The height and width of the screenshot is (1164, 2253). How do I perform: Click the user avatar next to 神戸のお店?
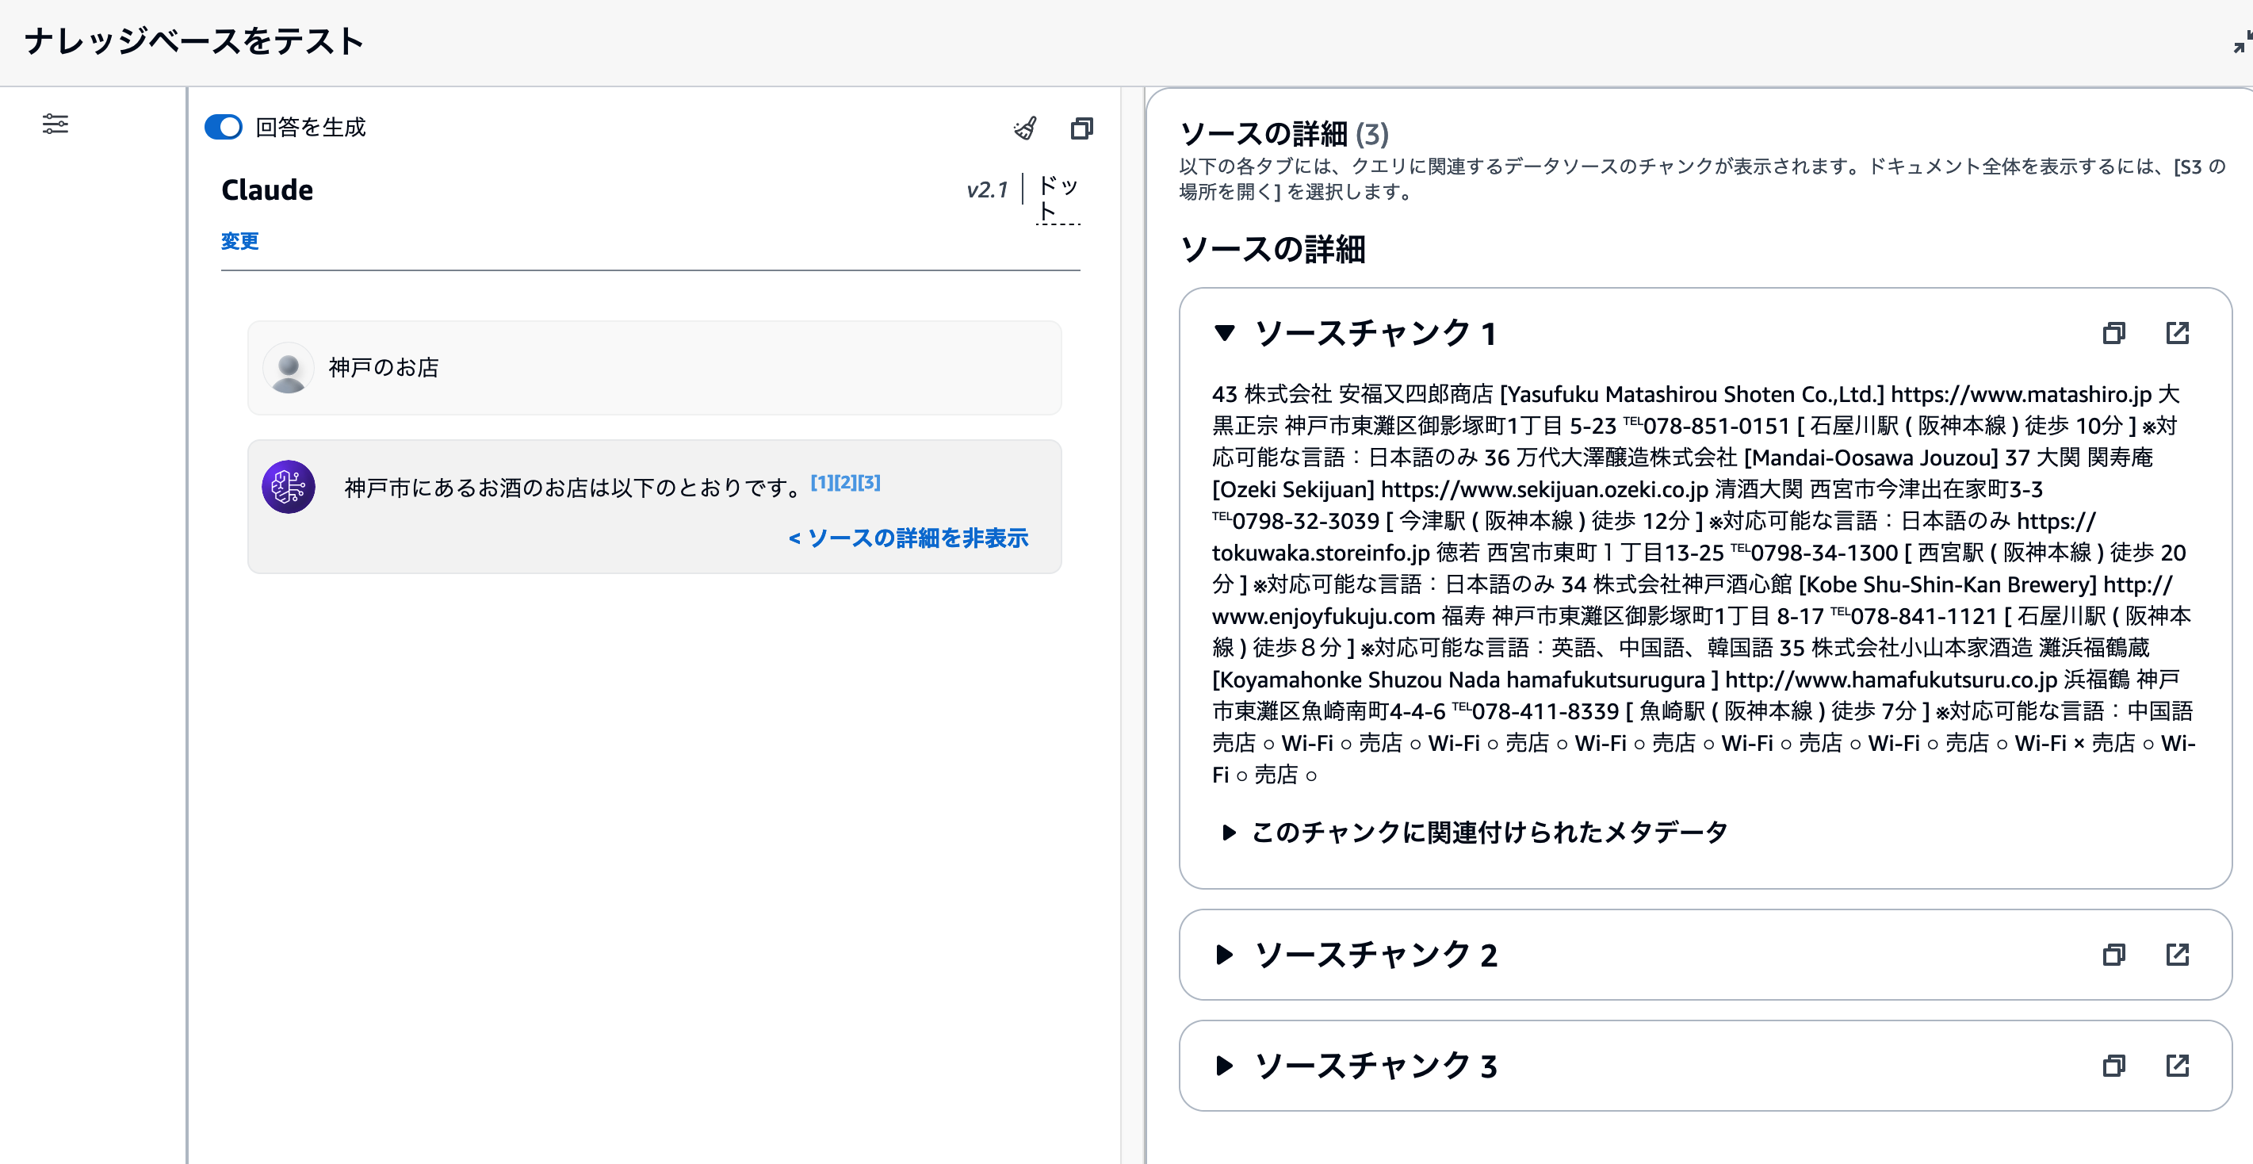point(288,368)
